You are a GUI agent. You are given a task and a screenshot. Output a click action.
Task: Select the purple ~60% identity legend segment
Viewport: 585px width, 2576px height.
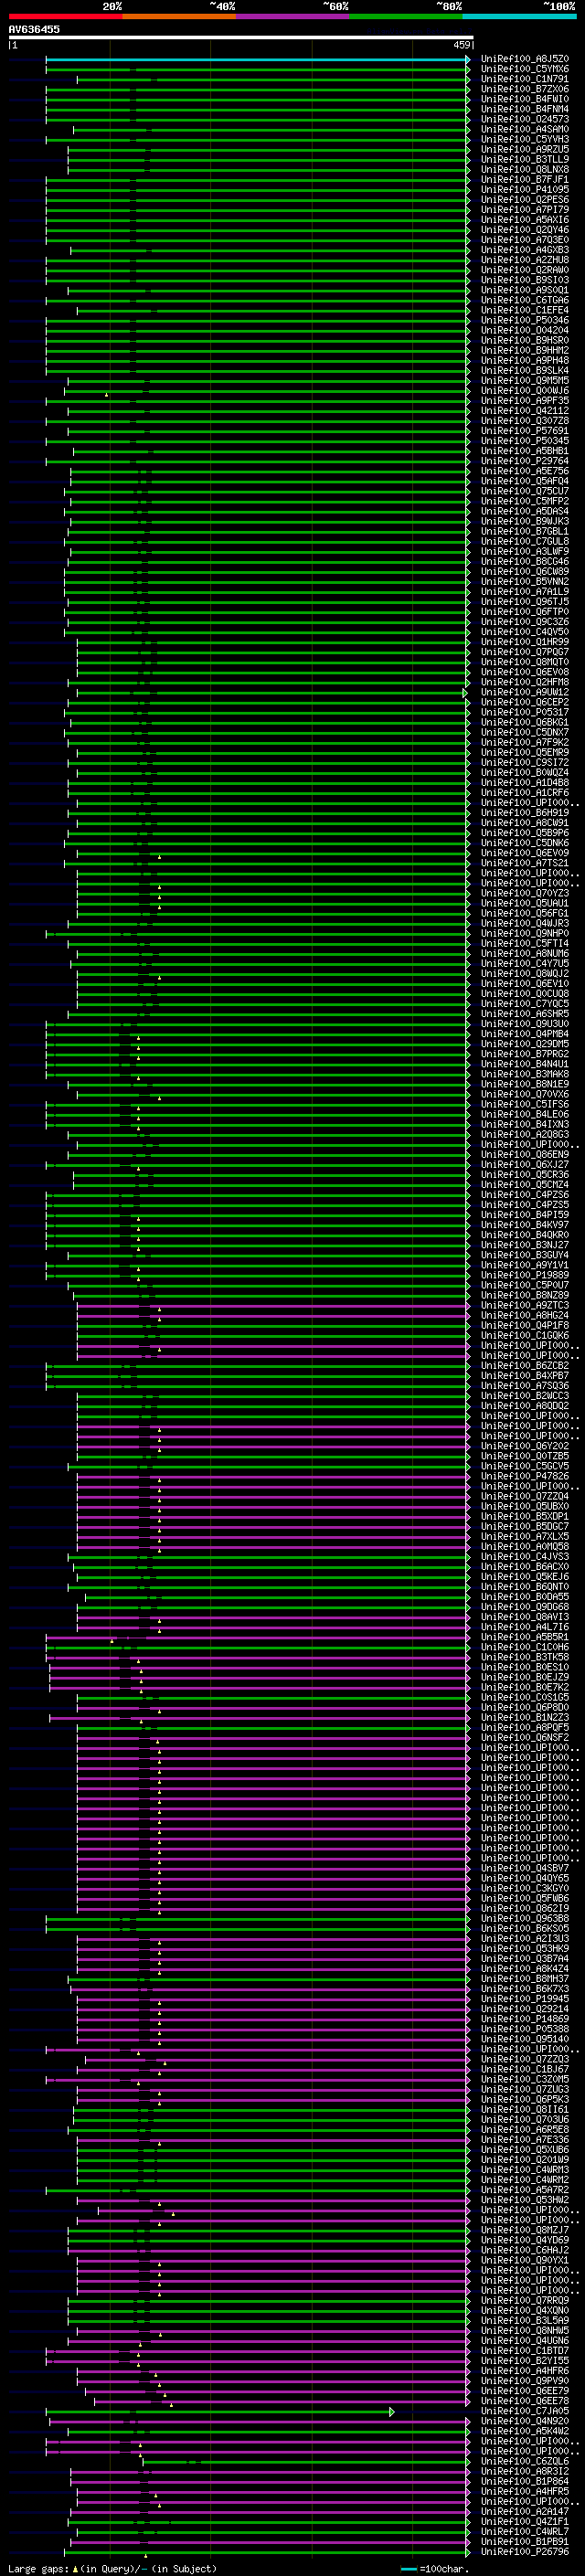pos(293,16)
